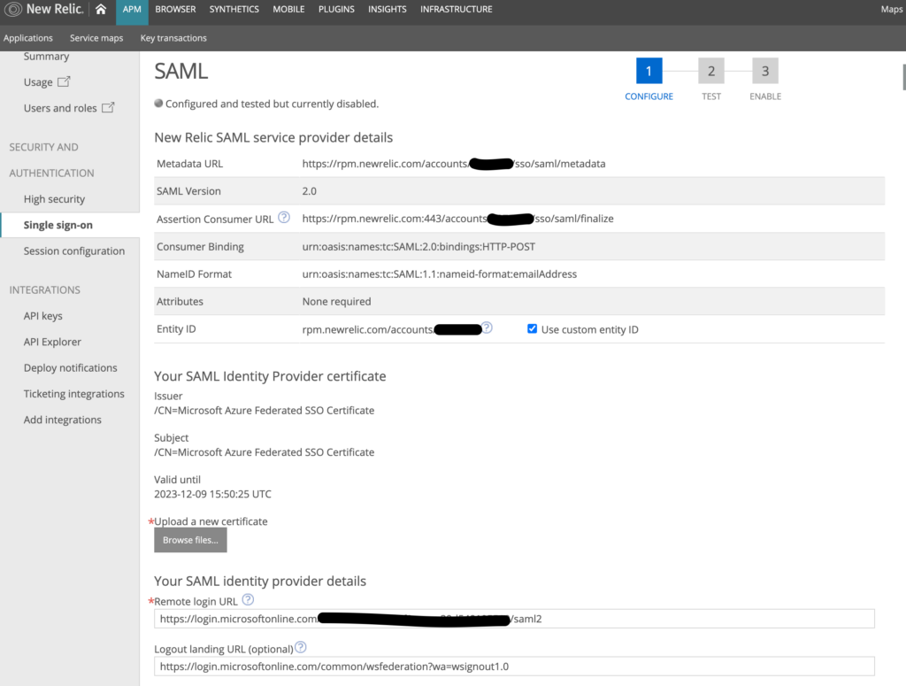Show help for Logout landing URL
906x686 pixels.
point(301,647)
